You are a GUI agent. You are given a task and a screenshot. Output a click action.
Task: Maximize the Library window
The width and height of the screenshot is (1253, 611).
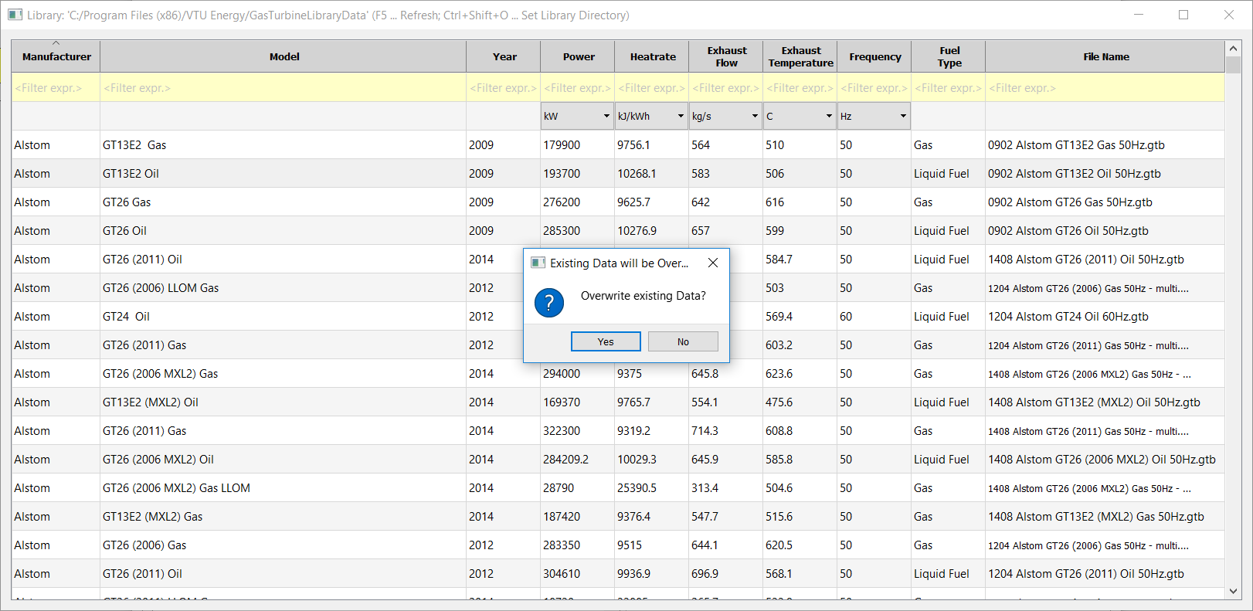(x=1183, y=15)
